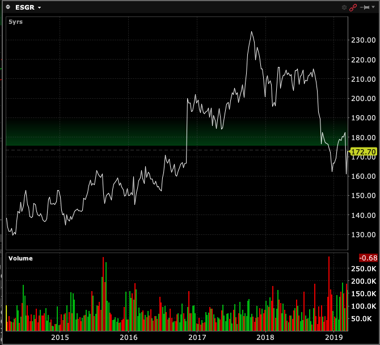The height and width of the screenshot is (345, 380).
Task: Click the round button left of ESGR
Action: point(8,7)
